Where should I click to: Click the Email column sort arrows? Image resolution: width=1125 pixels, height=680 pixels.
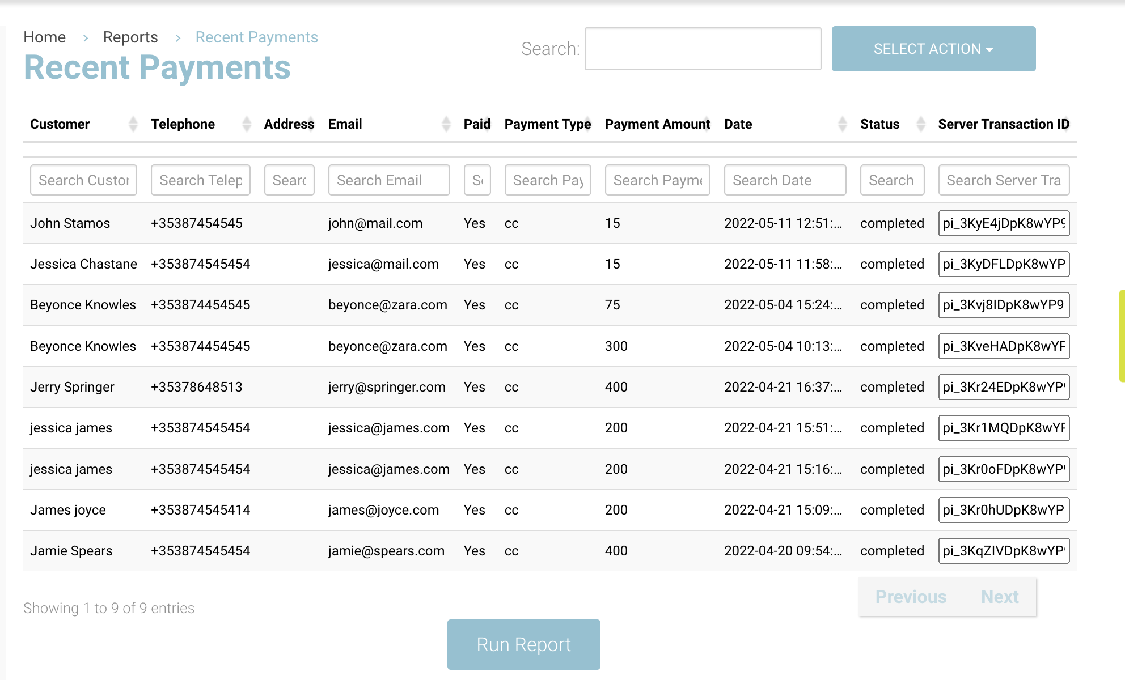click(446, 124)
